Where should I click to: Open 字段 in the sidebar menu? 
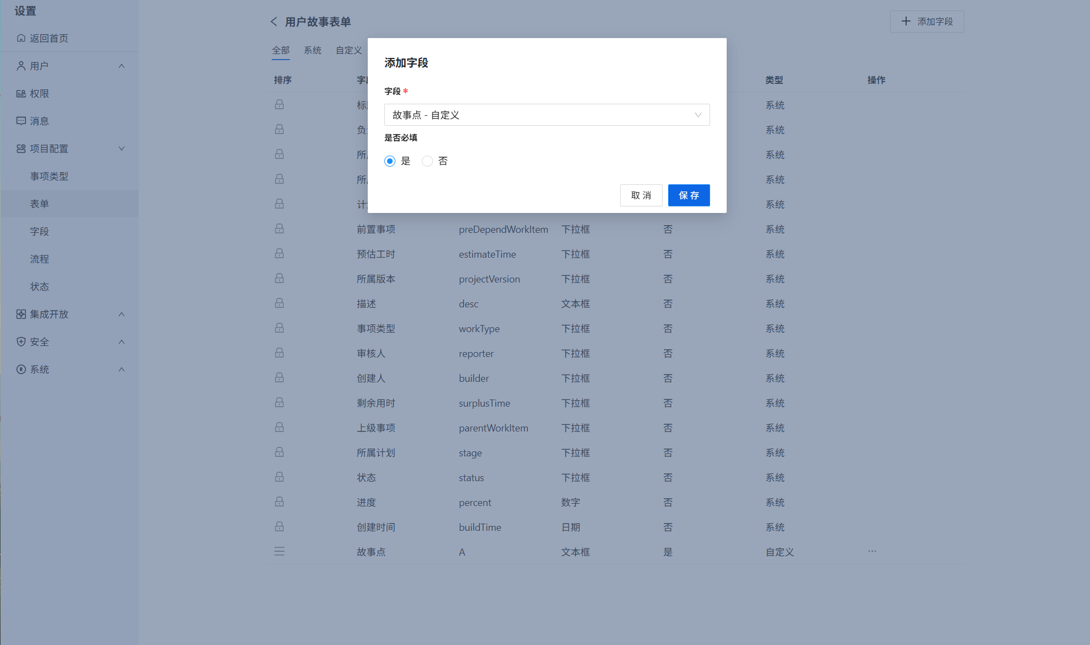(39, 231)
